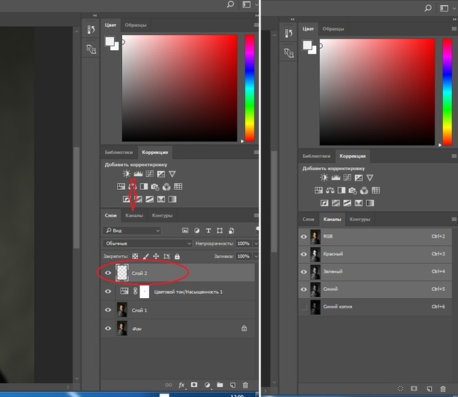Screen dimensions: 458x397
Task: Expand the Непрозрачность opacity dropdown arrow
Action: [x=256, y=244]
